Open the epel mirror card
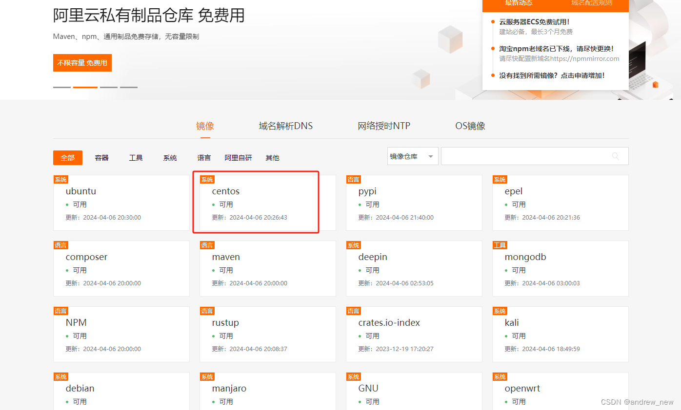 (x=561, y=203)
